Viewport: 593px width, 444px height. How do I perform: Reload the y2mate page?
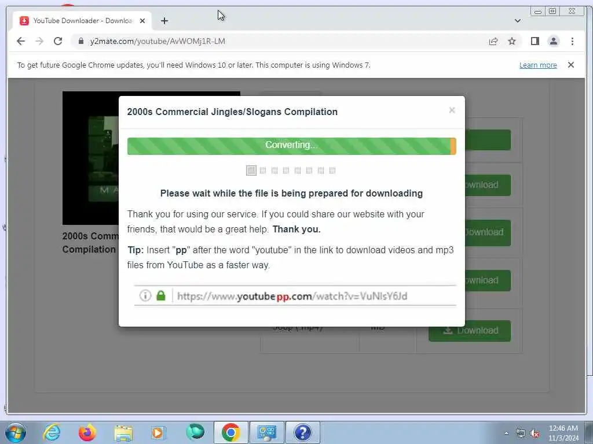pos(58,41)
